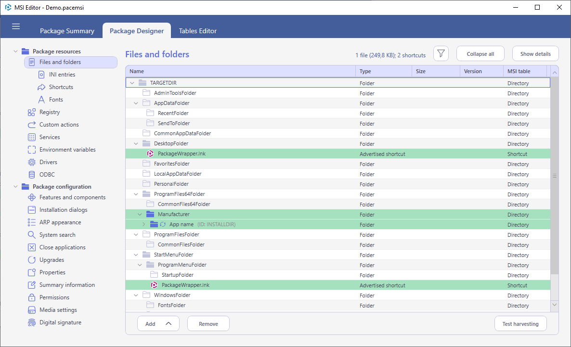571x347 pixels.
Task: Select the LocalAppDataFolder row
Action: click(337, 174)
